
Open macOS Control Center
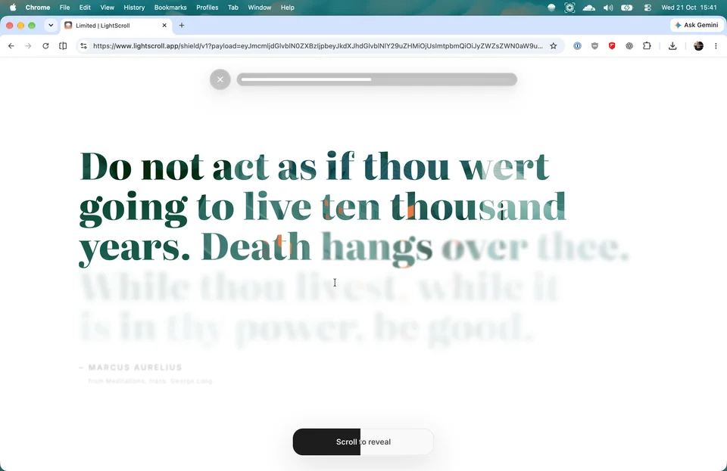[647, 8]
